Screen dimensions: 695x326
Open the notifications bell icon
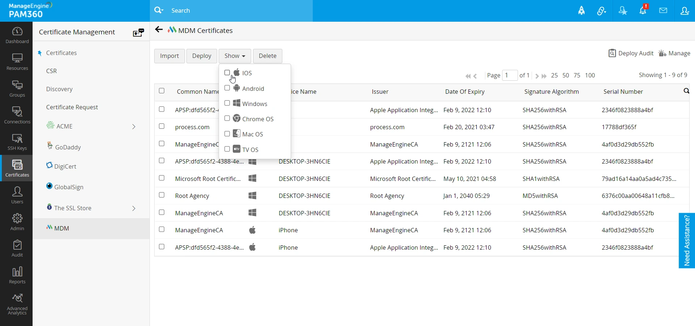point(643,10)
